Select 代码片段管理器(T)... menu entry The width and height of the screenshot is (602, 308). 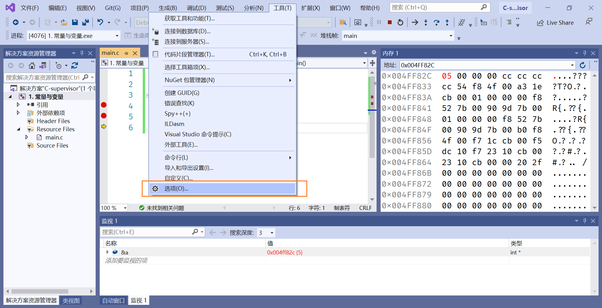click(222, 54)
